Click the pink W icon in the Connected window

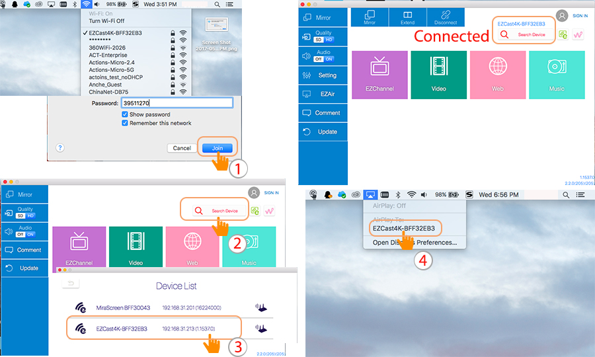coord(578,34)
